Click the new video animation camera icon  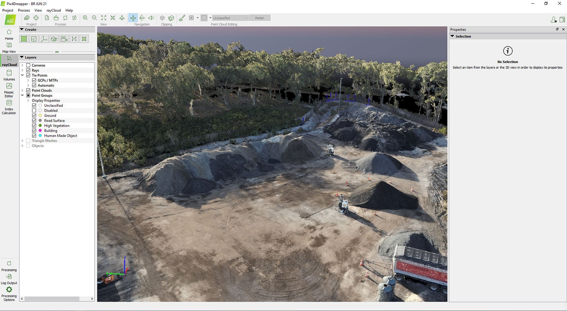pos(64,39)
